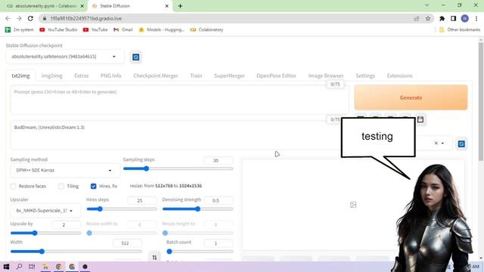Close the Stable Diffusion browser tab

click(x=166, y=6)
